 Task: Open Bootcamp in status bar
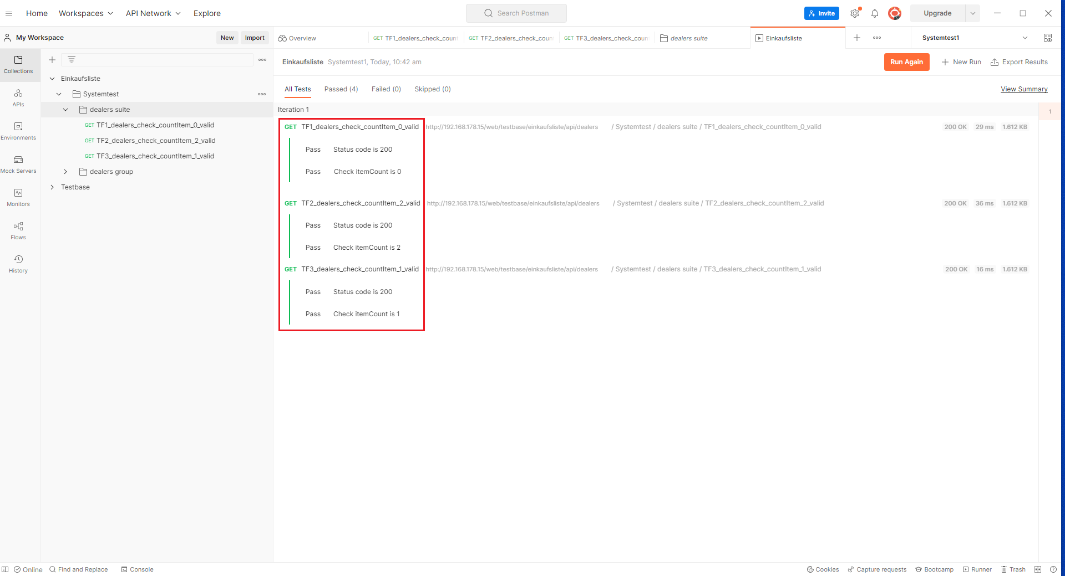(935, 569)
